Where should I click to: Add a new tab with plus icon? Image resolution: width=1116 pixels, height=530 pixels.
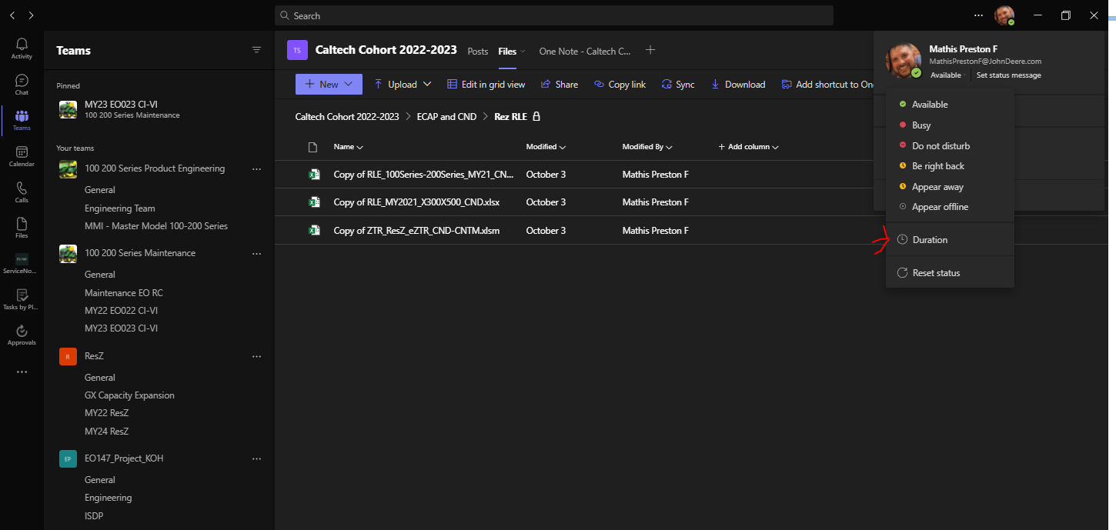click(650, 50)
